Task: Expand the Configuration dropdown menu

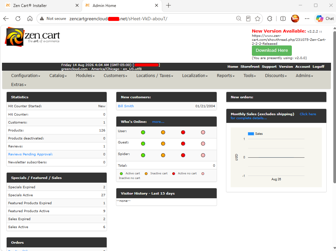Action: point(26,76)
